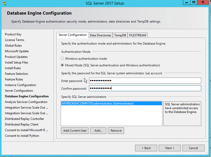Switch to the FILESTREAM tab

tap(137, 35)
